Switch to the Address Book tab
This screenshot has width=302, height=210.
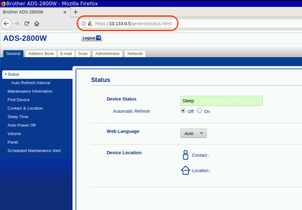point(41,54)
